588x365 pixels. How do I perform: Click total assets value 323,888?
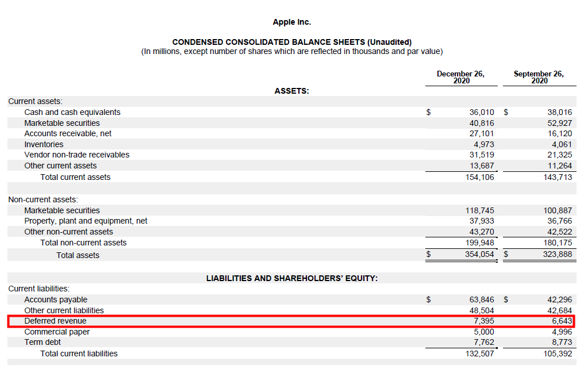[x=558, y=254]
